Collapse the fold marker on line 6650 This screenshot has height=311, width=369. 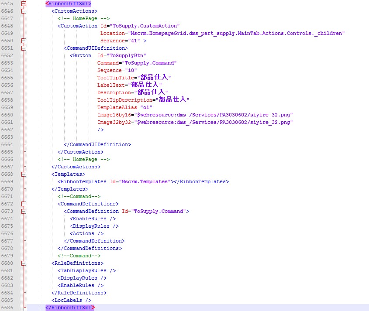(24, 41)
